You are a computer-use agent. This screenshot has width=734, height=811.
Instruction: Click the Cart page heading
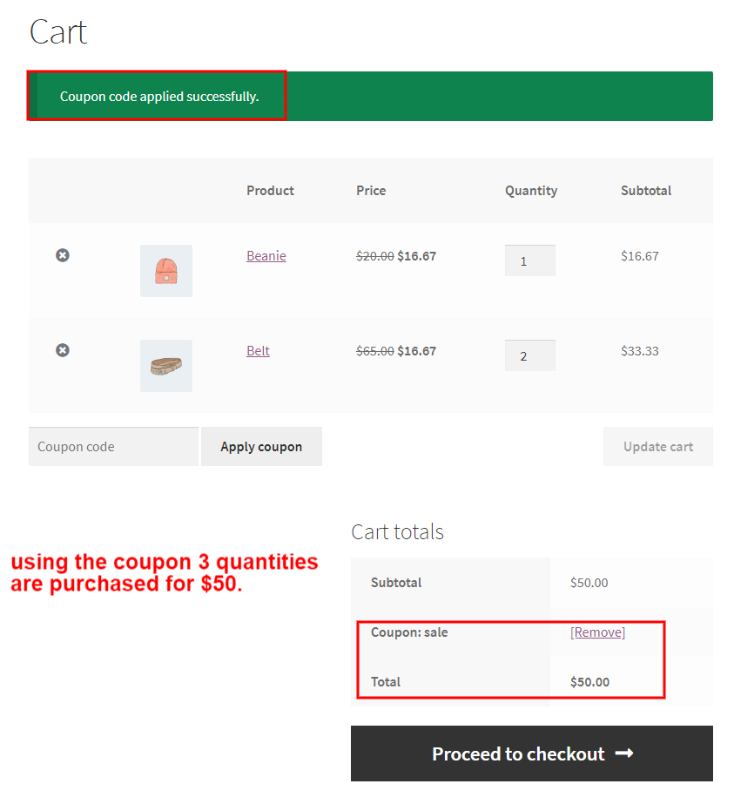coord(57,31)
